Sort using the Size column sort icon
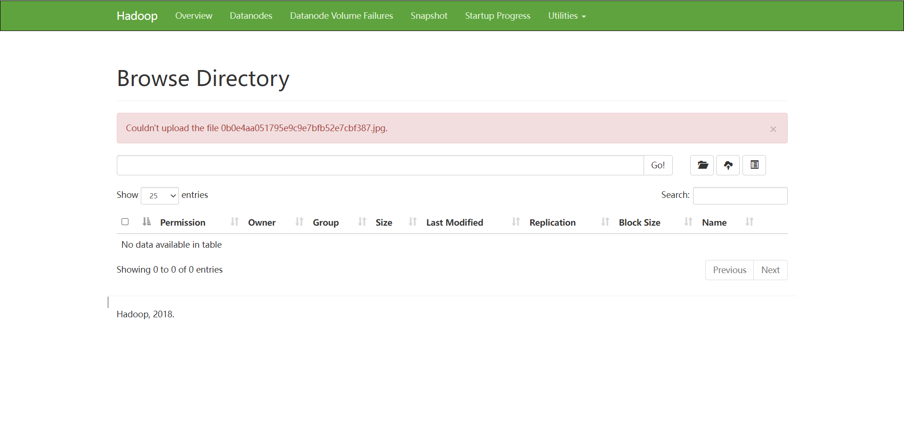Image resolution: width=904 pixels, height=424 pixels. [412, 222]
